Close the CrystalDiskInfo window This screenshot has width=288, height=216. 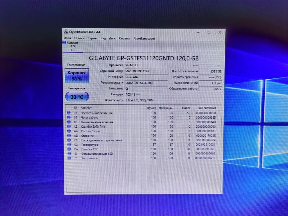[x=220, y=33]
